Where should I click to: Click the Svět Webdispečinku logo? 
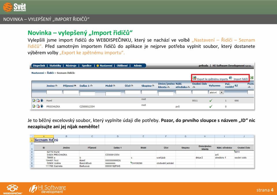[15, 7]
